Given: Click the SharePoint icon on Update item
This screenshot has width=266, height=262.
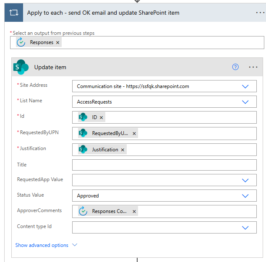Looking at the screenshot, I should click(x=21, y=67).
